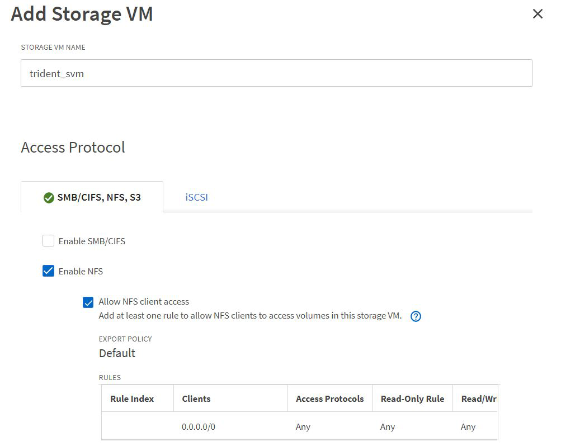This screenshot has height=446, width=561.
Task: Select the Any value under Read/Write column
Action: (468, 427)
